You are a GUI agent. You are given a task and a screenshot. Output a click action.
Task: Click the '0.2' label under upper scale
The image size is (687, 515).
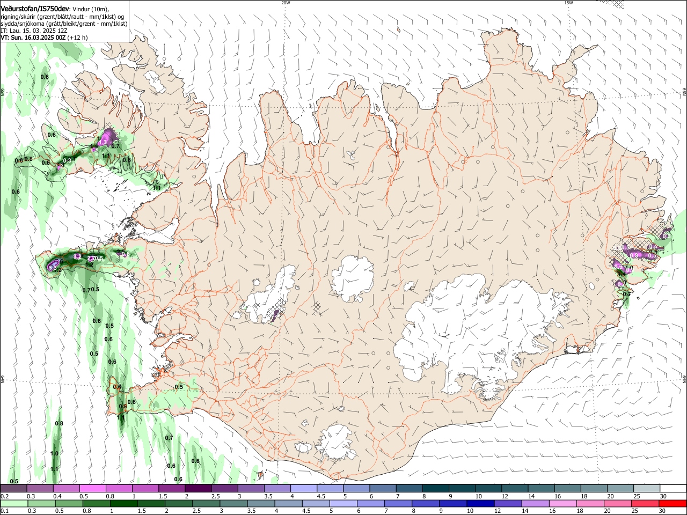click(x=4, y=496)
